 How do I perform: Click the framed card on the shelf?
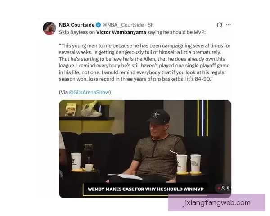pyautogui.click(x=70, y=109)
